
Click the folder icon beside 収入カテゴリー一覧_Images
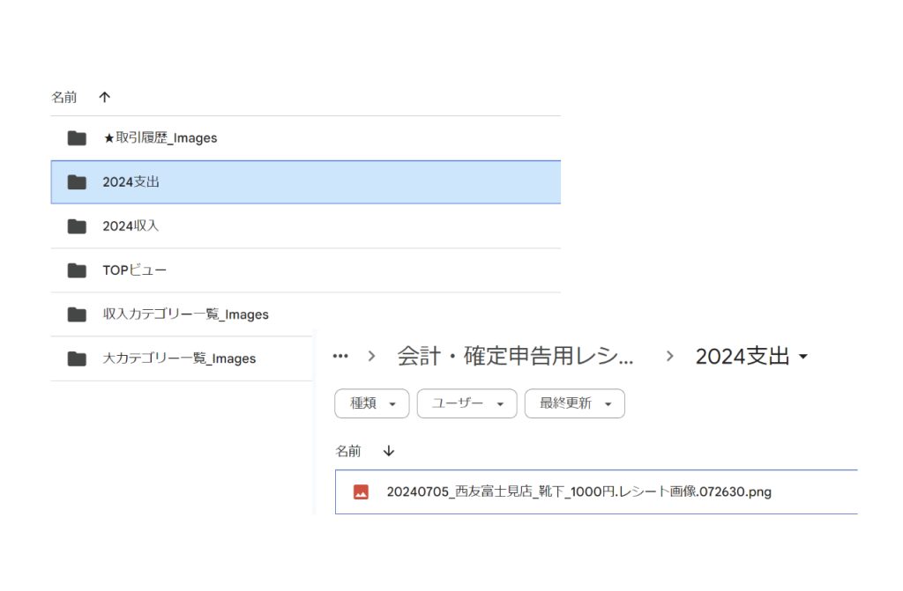click(77, 314)
